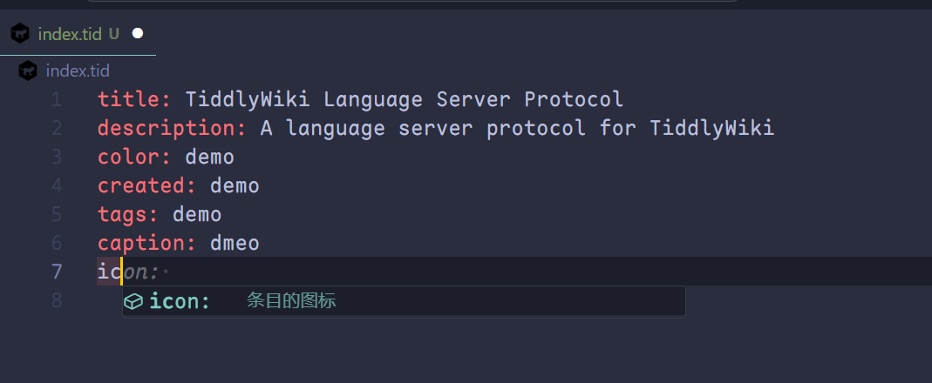Click the demo value on the created line
932x383 pixels.
tap(235, 186)
